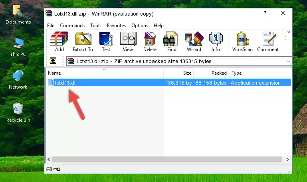Click the window resize grip corner
Screen dimensions: 307x182
pos(290,172)
